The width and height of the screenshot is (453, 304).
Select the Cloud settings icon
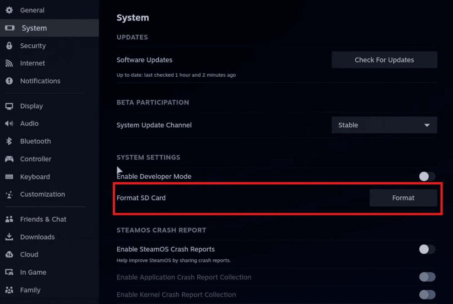tap(9, 254)
